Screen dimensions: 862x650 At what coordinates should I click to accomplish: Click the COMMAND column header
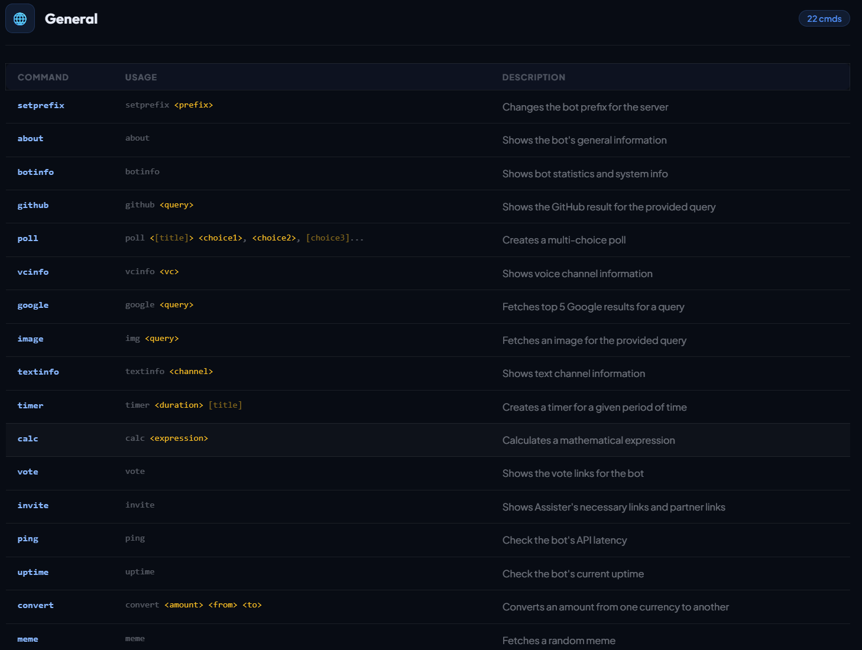(x=43, y=77)
